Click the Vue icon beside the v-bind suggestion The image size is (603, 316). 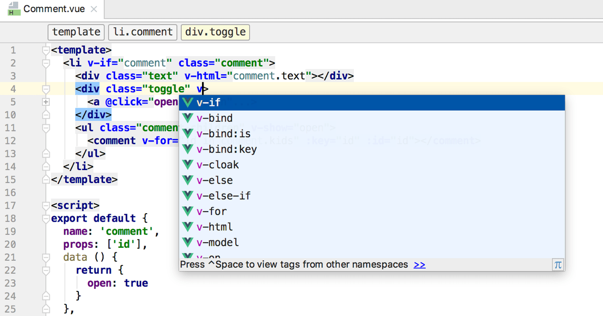187,118
